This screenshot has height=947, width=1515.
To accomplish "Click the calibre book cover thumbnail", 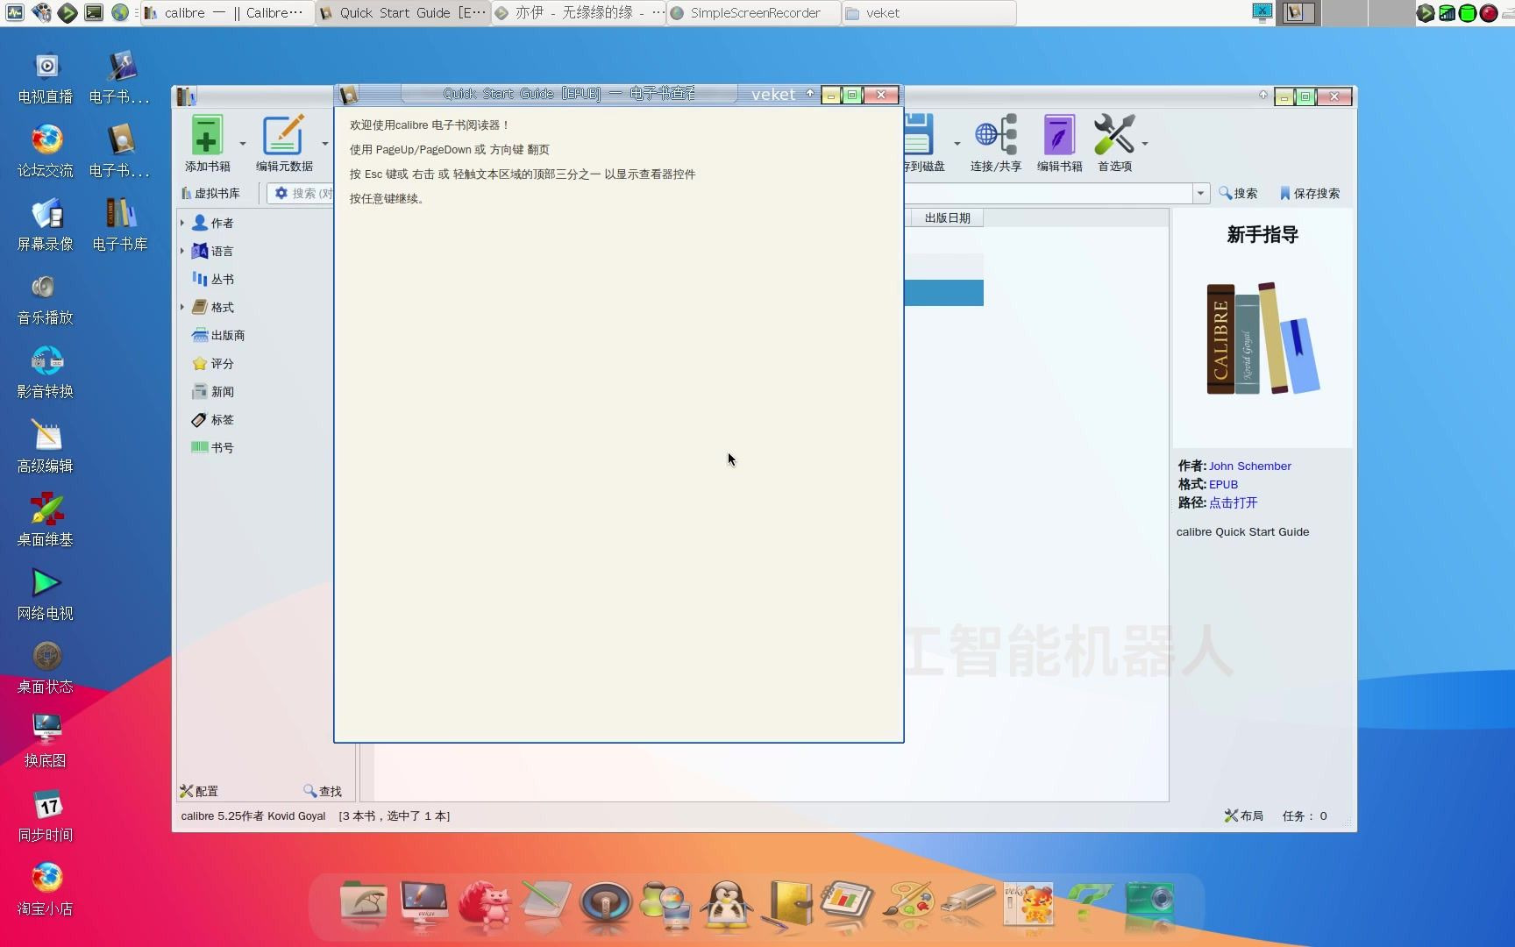I will click(1262, 338).
